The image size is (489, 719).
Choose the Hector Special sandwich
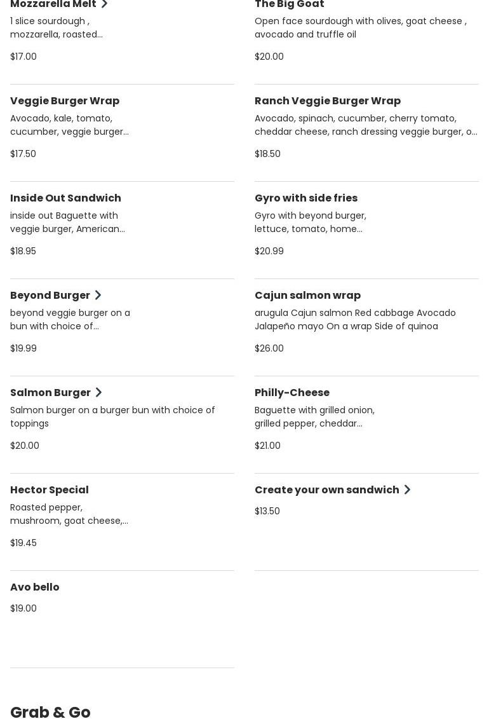click(x=50, y=490)
